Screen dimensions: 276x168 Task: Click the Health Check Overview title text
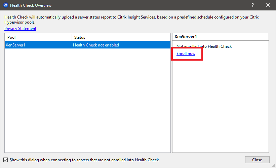pyautogui.click(x=31, y=5)
